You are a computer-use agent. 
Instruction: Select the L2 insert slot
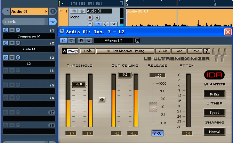click(29, 64)
